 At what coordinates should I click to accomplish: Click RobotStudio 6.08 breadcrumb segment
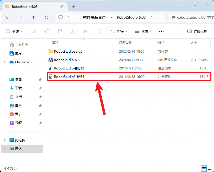pos(131,17)
